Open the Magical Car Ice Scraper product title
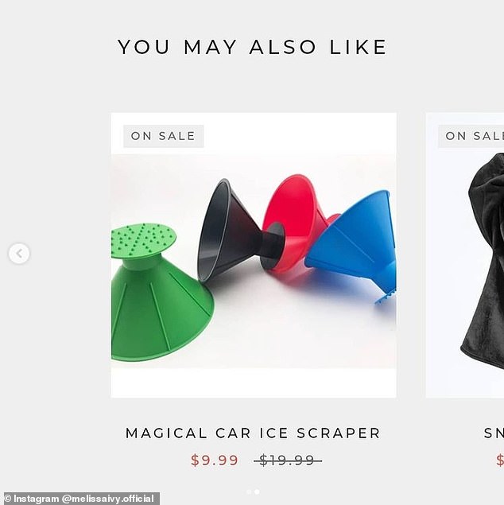The width and height of the screenshot is (504, 505). 253,433
